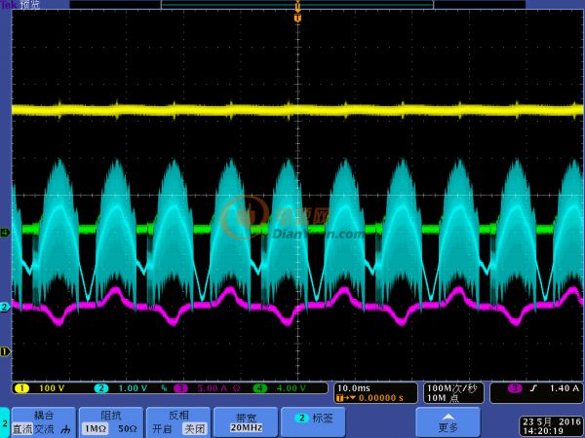585x438 pixels.
Task: Click the 反相 invert menu header
Action: click(x=178, y=416)
